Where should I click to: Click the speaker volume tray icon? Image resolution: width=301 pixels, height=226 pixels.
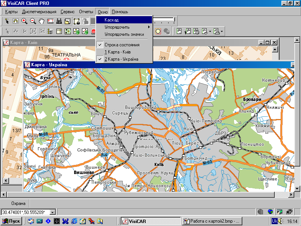281,221
